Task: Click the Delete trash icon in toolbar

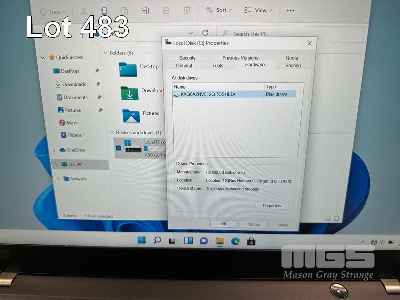Action: 187,10
